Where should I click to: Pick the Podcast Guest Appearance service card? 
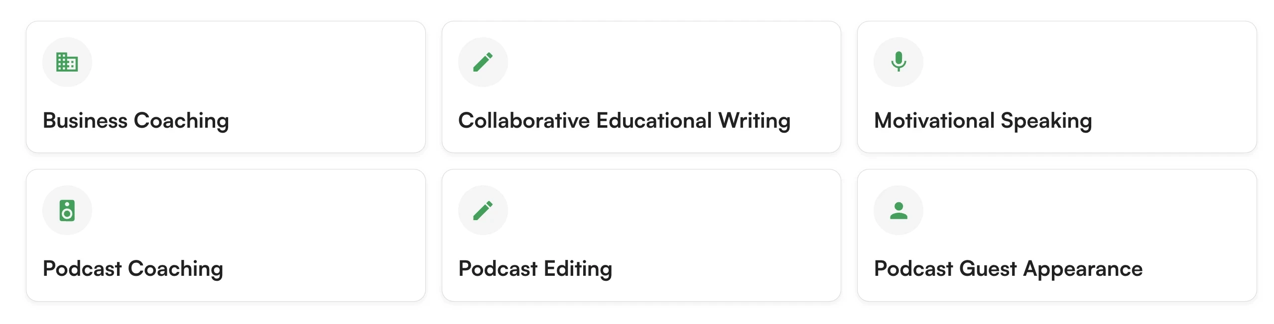[x=1057, y=235]
